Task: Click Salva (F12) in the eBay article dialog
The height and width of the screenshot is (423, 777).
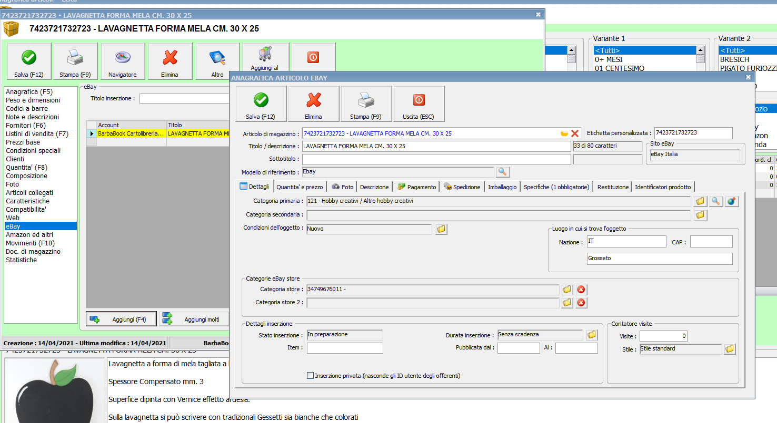Action: (261, 104)
